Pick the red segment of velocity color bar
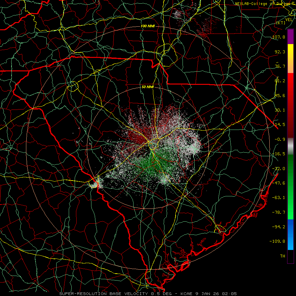Viewport: 296px width, 296px height. click(290, 105)
